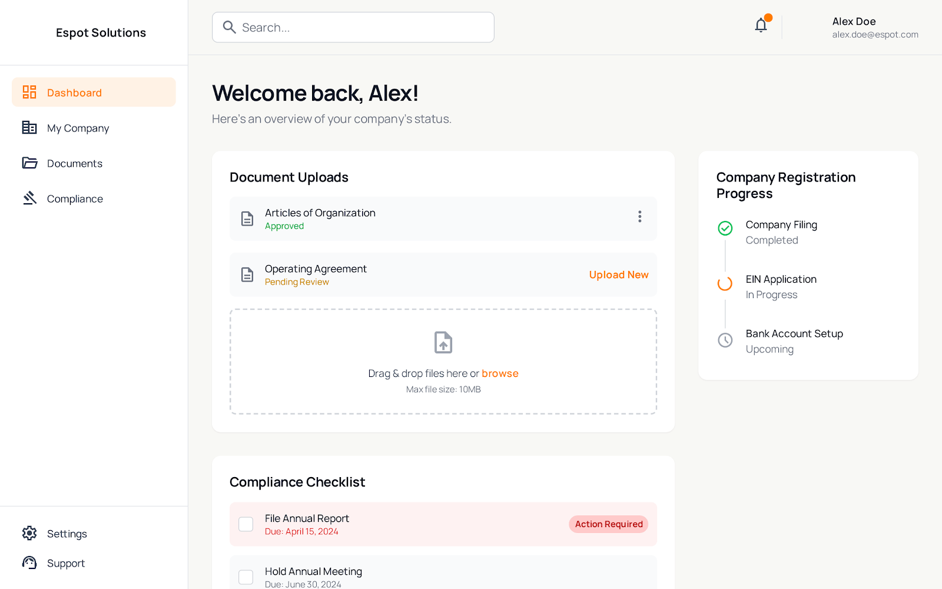Check the Hold Annual Meeting checkbox
Screen dimensions: 942x589
(x=246, y=577)
